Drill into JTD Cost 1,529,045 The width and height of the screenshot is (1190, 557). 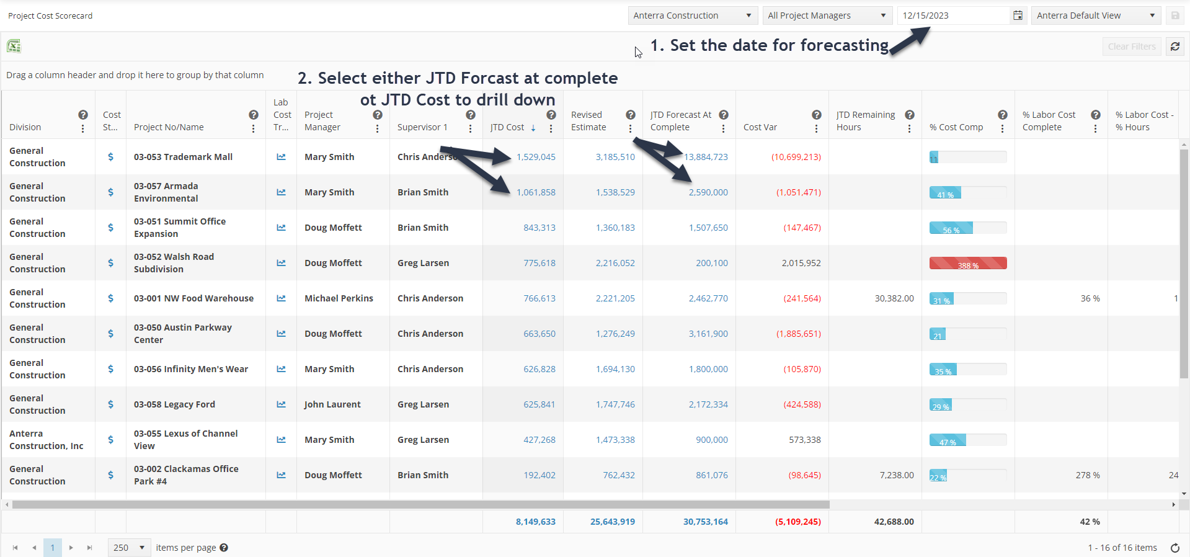pos(536,157)
